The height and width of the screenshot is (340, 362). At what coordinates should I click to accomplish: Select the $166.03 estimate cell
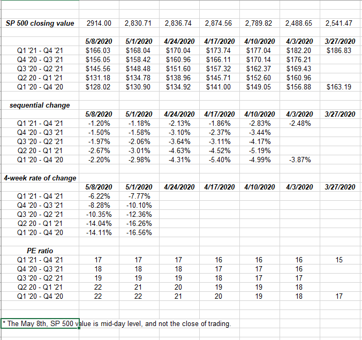[x=98, y=50]
